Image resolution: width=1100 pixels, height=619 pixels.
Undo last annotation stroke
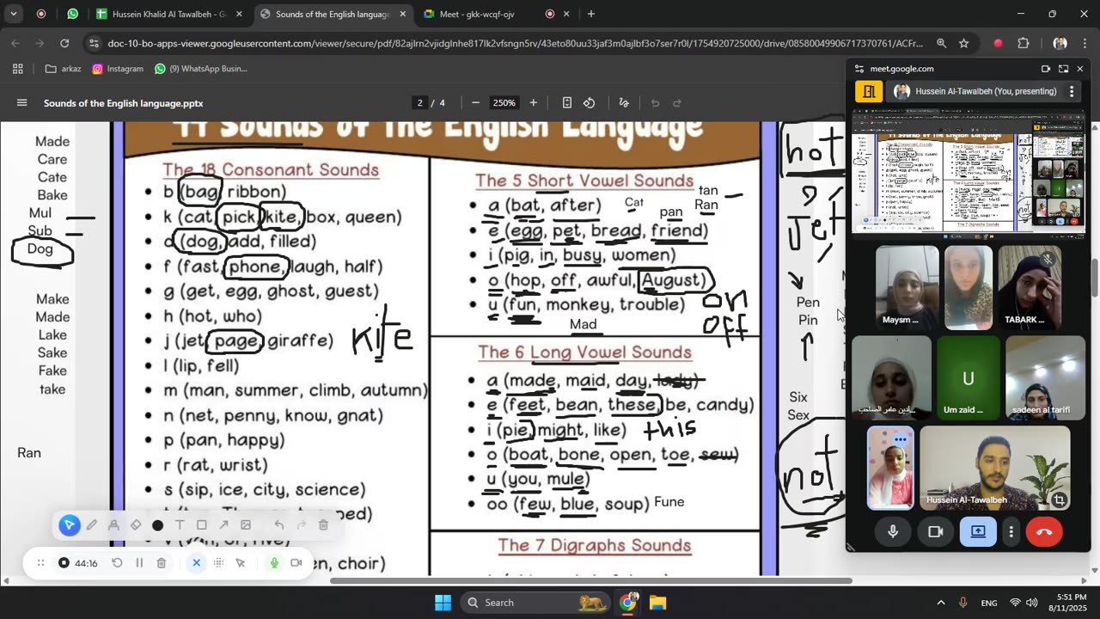tap(279, 525)
